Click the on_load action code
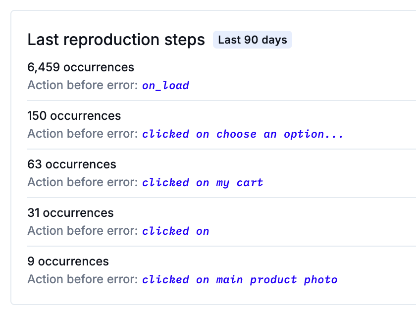 click(165, 86)
